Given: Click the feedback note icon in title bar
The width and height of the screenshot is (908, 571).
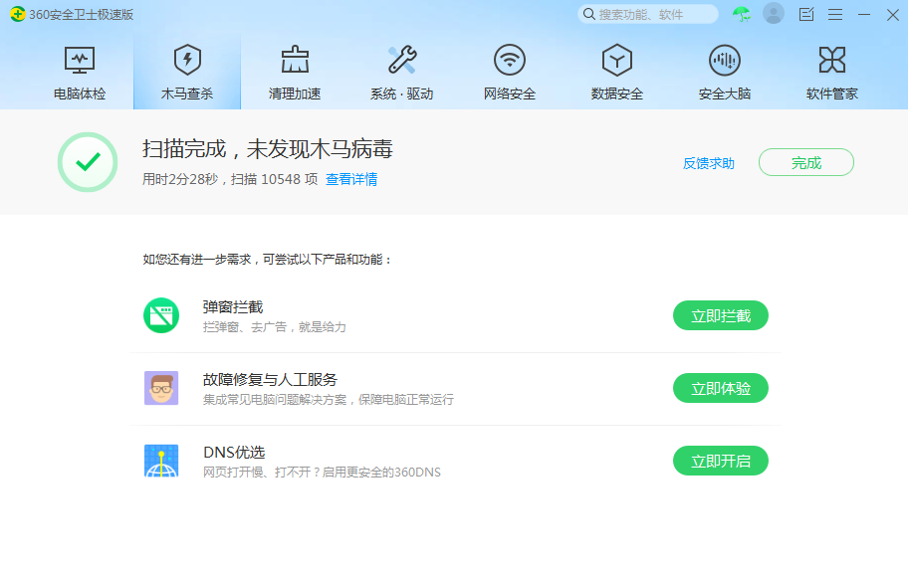Looking at the screenshot, I should (806, 14).
